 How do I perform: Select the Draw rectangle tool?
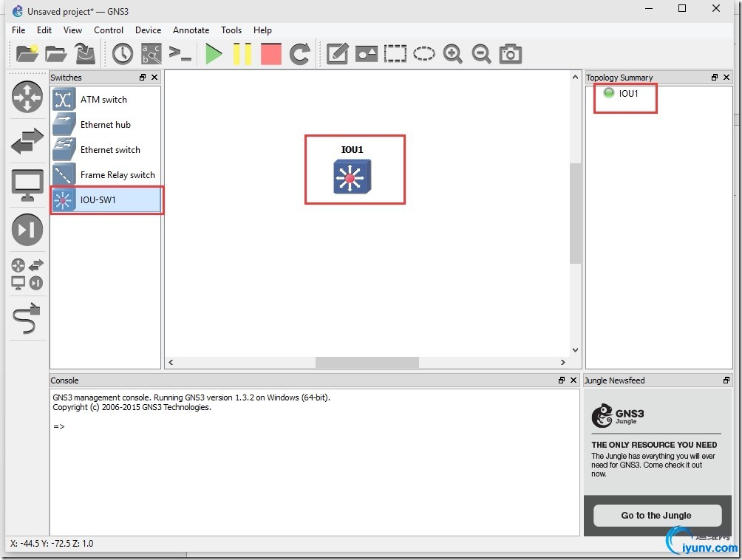(395, 53)
